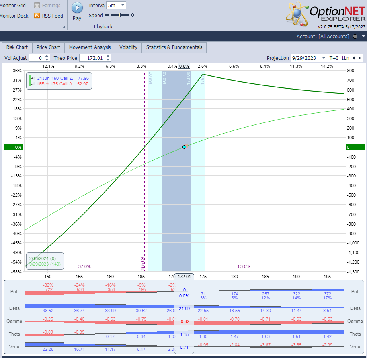The image size is (367, 358).
Task: Open the Movement Analysis tab
Action: 90,47
